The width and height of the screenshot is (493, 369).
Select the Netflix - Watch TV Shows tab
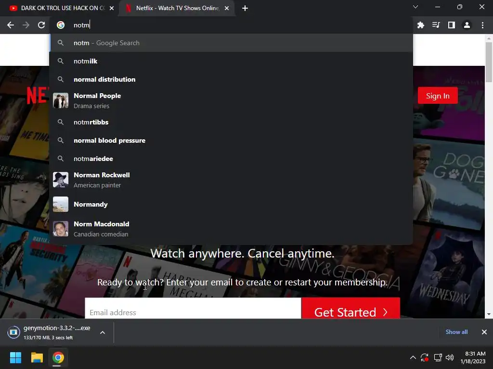click(177, 8)
